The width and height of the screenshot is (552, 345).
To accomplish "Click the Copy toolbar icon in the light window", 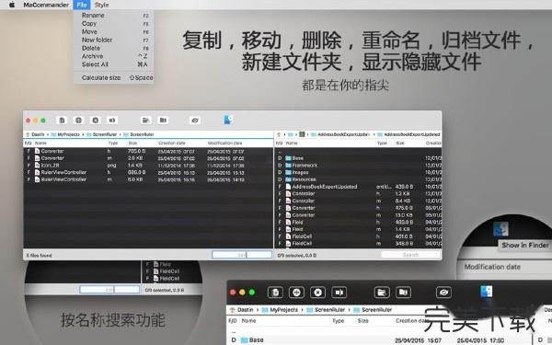I will (x=62, y=121).
